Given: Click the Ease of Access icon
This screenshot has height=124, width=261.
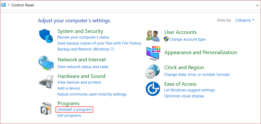Looking at the screenshot, I should tap(153, 89).
